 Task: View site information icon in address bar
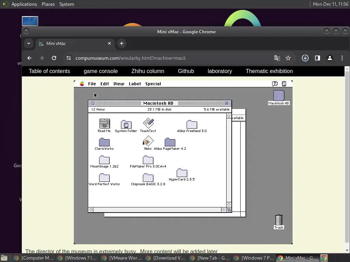(68, 58)
